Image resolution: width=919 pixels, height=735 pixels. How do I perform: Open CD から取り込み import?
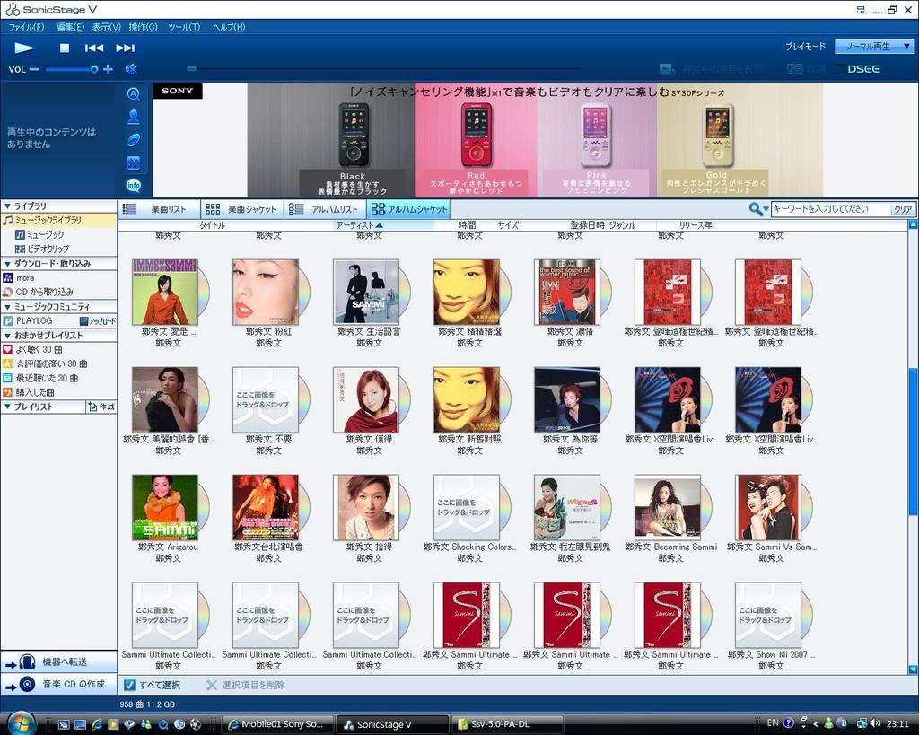(x=39, y=292)
